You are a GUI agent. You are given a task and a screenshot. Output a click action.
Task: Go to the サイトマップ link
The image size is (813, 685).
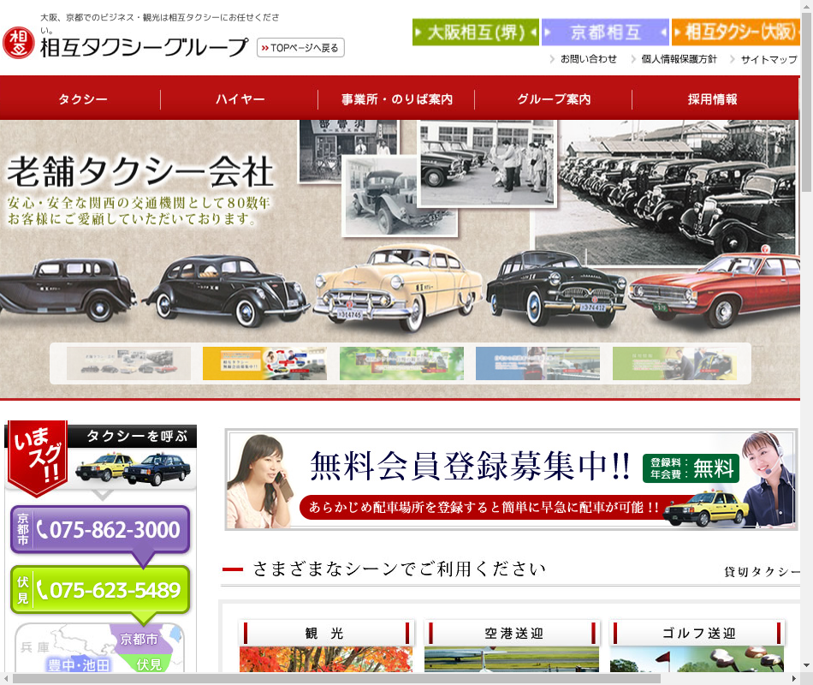768,59
